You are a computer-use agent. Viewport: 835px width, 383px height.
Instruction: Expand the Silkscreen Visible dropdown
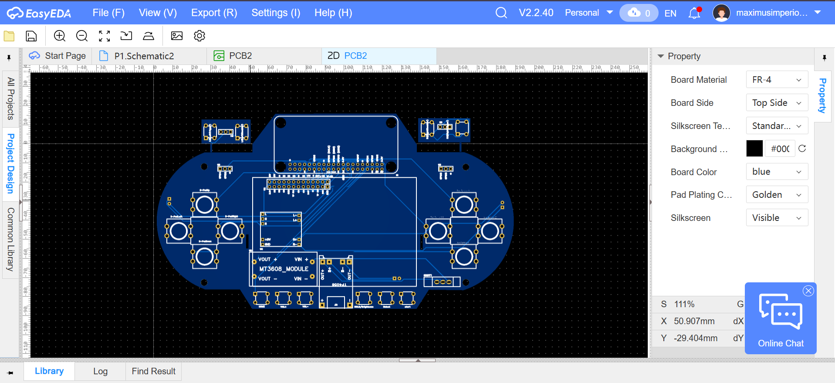click(777, 218)
